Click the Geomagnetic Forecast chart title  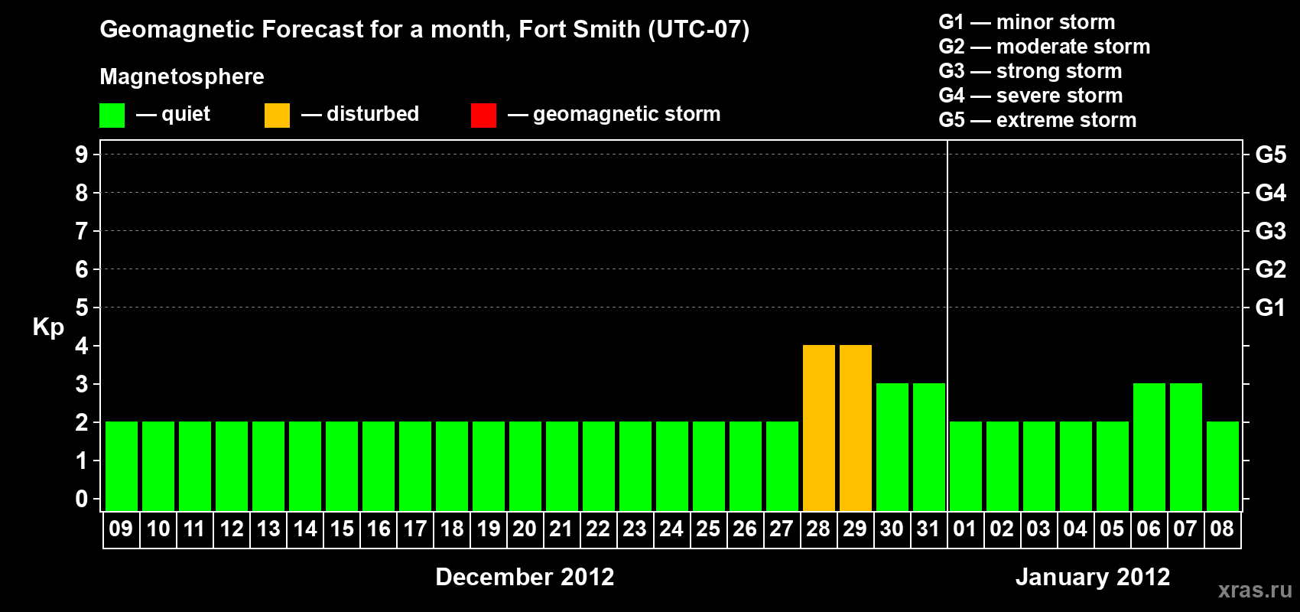point(424,30)
